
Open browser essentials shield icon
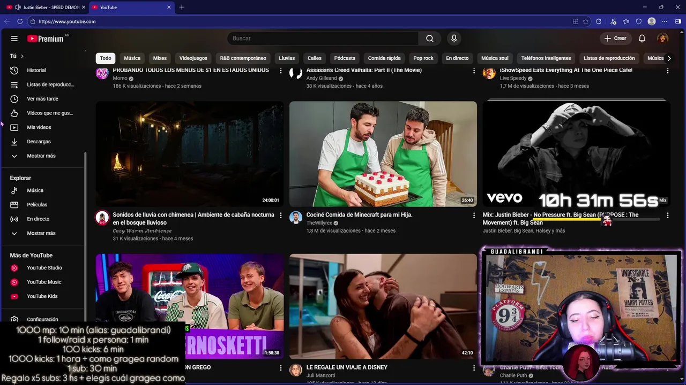pos(639,21)
